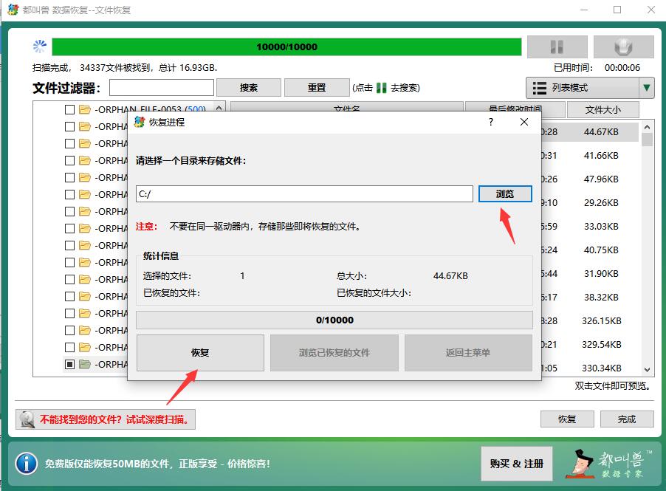Click 购买 & 注册 button
Image resolution: width=666 pixels, height=491 pixels.
tap(517, 464)
